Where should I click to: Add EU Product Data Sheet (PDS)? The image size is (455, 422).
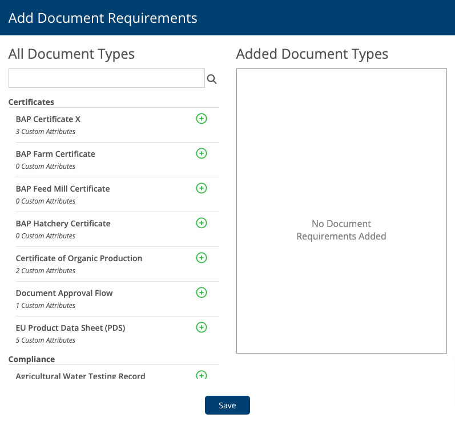click(x=202, y=327)
